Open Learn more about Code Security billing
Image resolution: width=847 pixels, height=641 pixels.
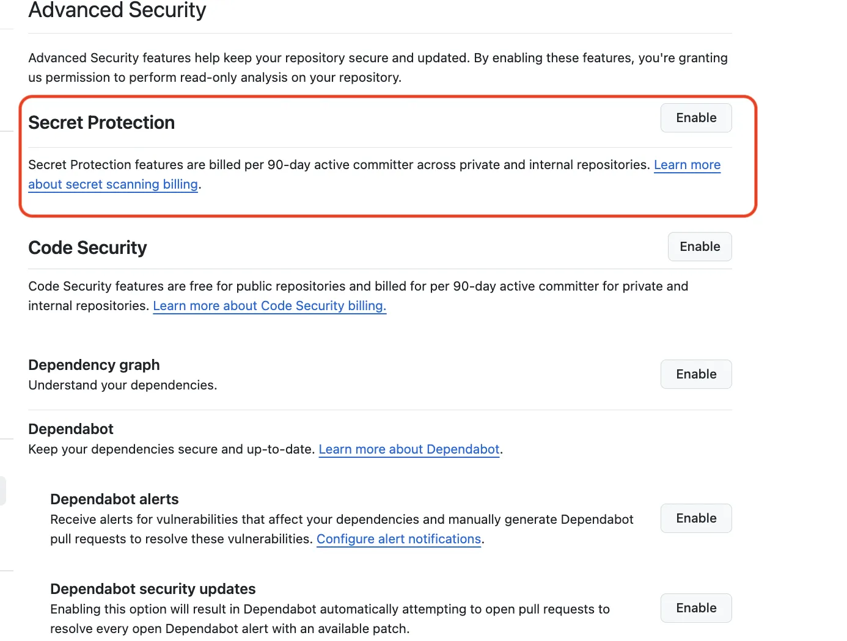(269, 306)
